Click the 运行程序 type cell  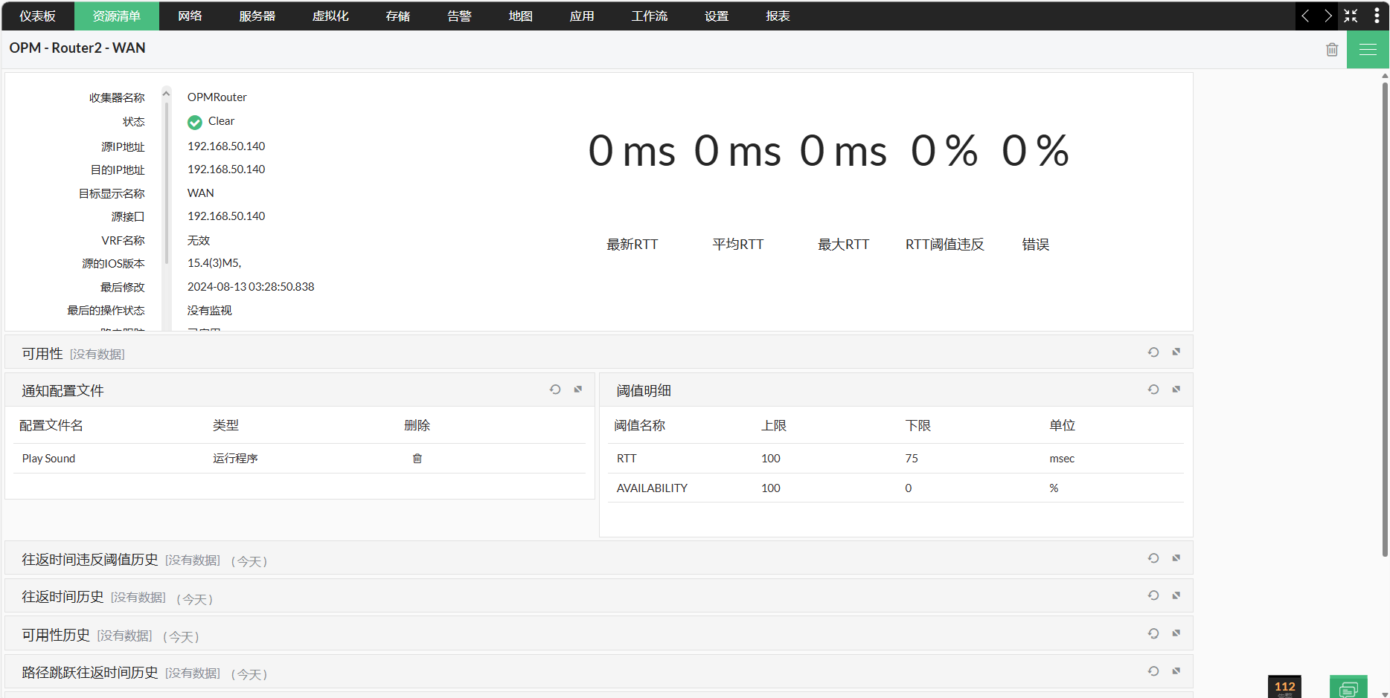coord(235,459)
